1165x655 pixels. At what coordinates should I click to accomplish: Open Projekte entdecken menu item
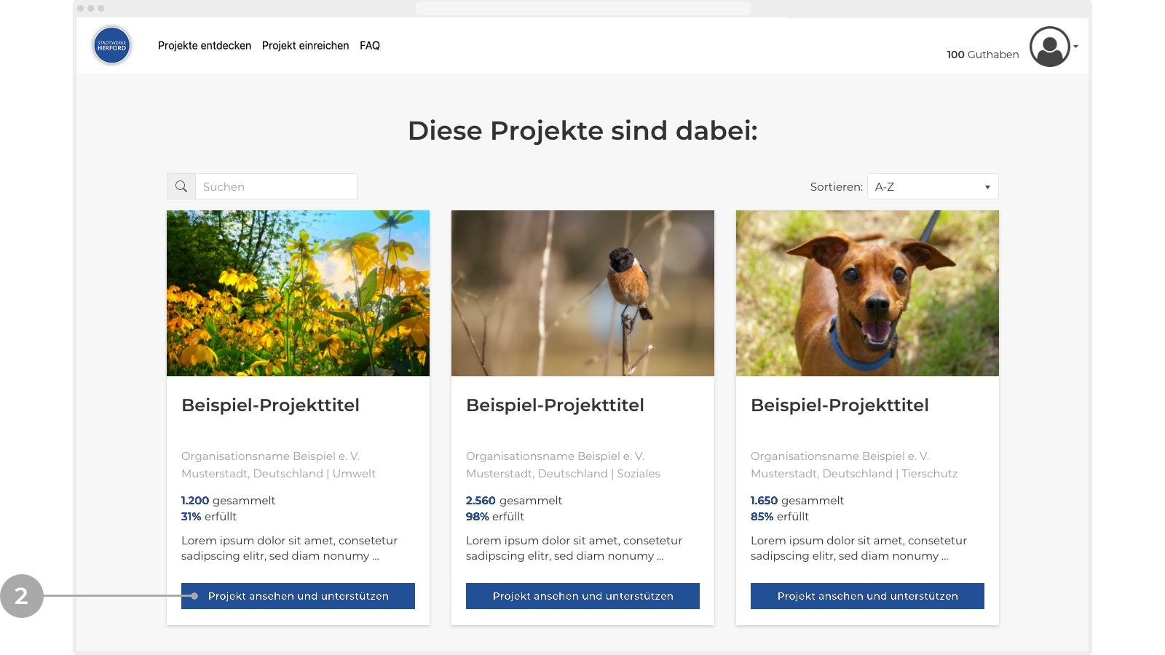[205, 45]
